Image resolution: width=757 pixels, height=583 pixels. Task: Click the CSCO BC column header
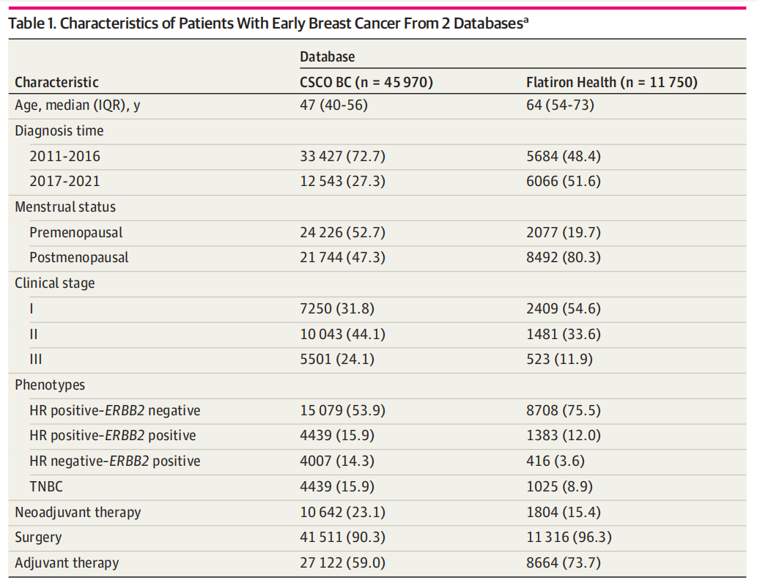click(x=366, y=82)
